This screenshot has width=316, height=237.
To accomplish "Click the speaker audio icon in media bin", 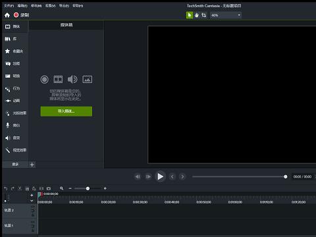I will coord(72,80).
